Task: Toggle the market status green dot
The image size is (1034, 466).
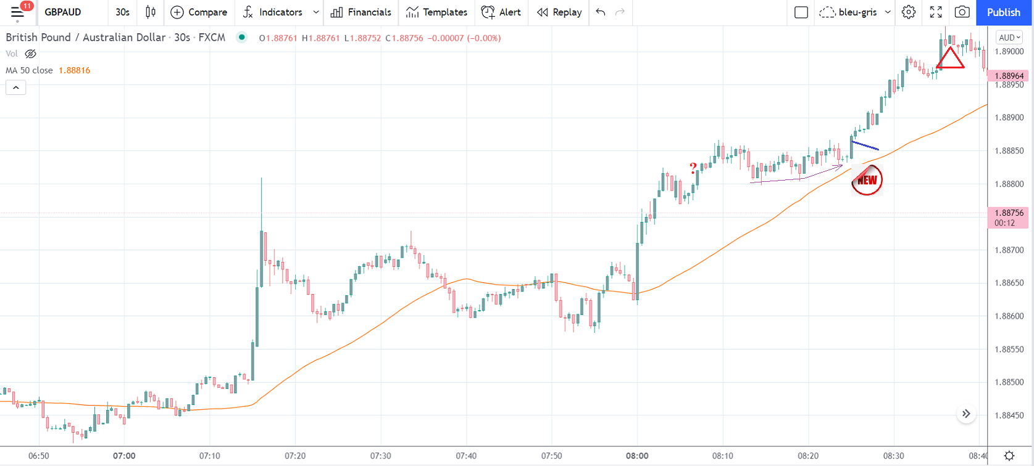Action: [x=242, y=38]
